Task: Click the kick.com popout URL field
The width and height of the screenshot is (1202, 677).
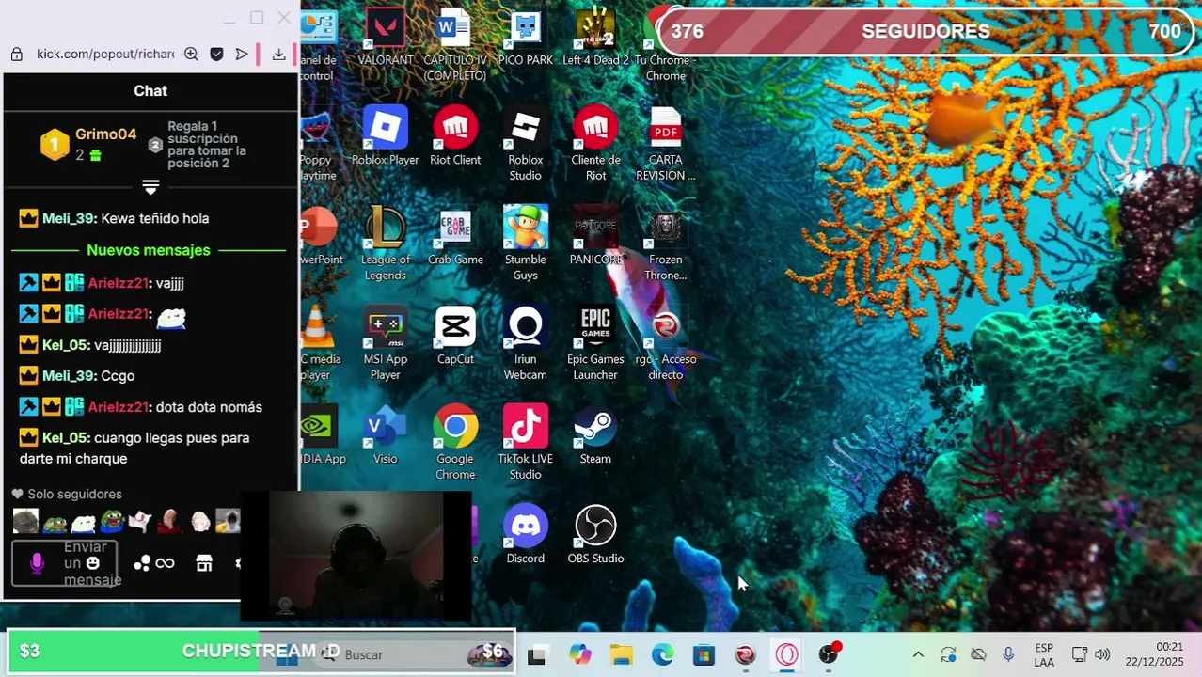Action: 104,55
